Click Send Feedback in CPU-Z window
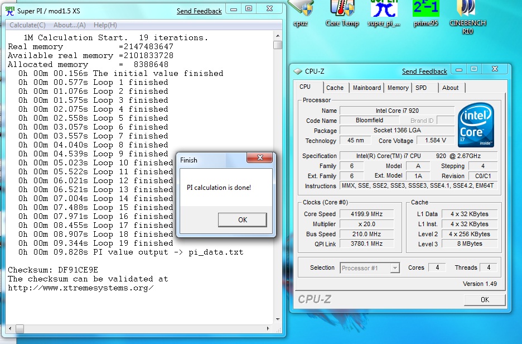Screen dimensions: 522x344 pyautogui.click(x=424, y=71)
